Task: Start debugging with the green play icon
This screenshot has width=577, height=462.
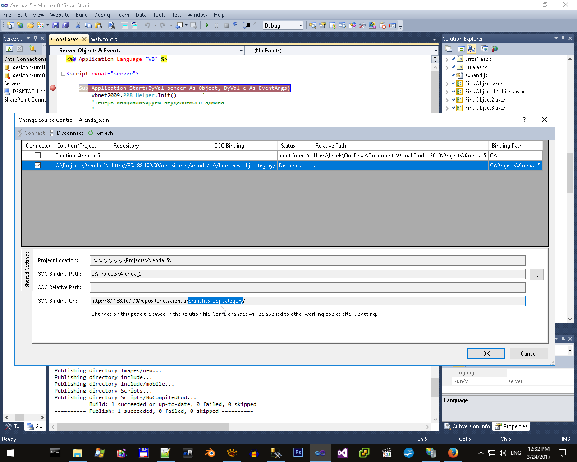Action: pyautogui.click(x=206, y=26)
